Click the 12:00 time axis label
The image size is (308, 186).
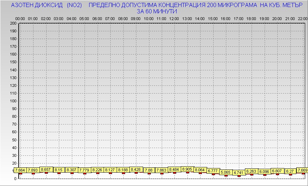(x=174, y=18)
